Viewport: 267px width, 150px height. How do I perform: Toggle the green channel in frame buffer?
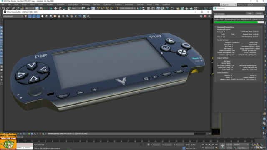pyautogui.click(x=34, y=16)
